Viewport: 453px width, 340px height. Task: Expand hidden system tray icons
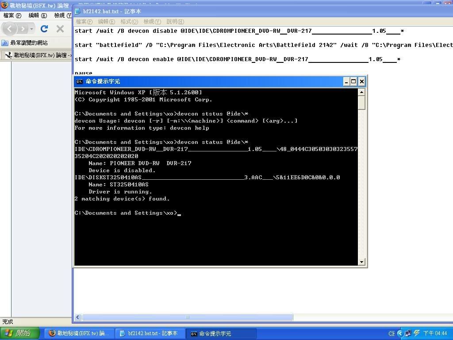coord(400,333)
